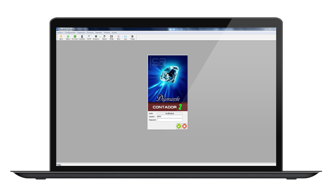
Task: Open the Reportes menu
Action: (x=99, y=33)
